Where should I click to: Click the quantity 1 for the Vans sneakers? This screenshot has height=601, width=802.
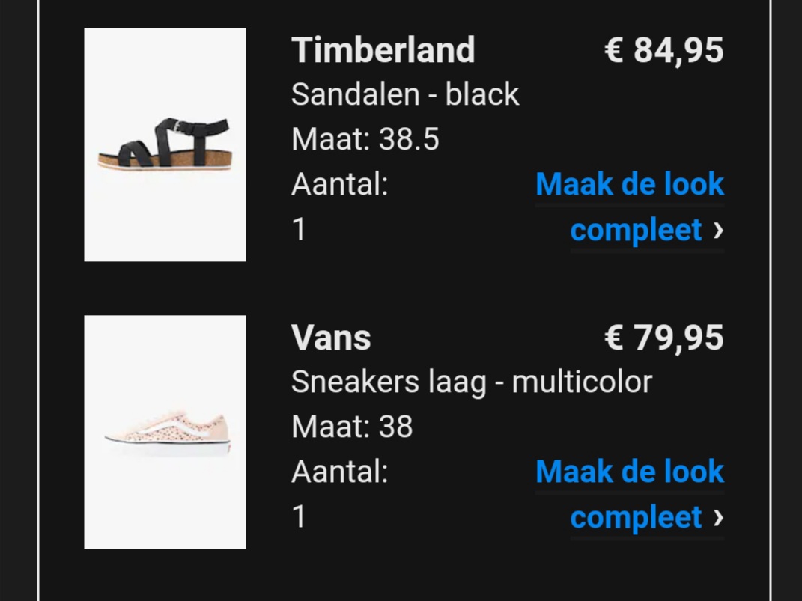point(300,516)
